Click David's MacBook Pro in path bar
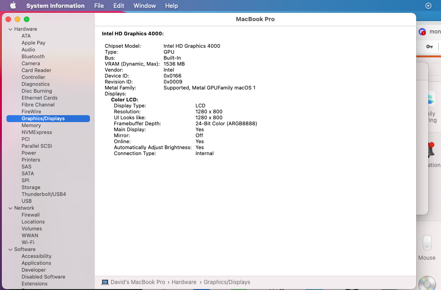This screenshot has height=290, width=441. [x=138, y=282]
